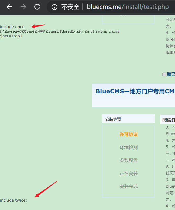Click the '$act=step1' output line
Viewport: 175px width, 210px height.
(x=11, y=36)
